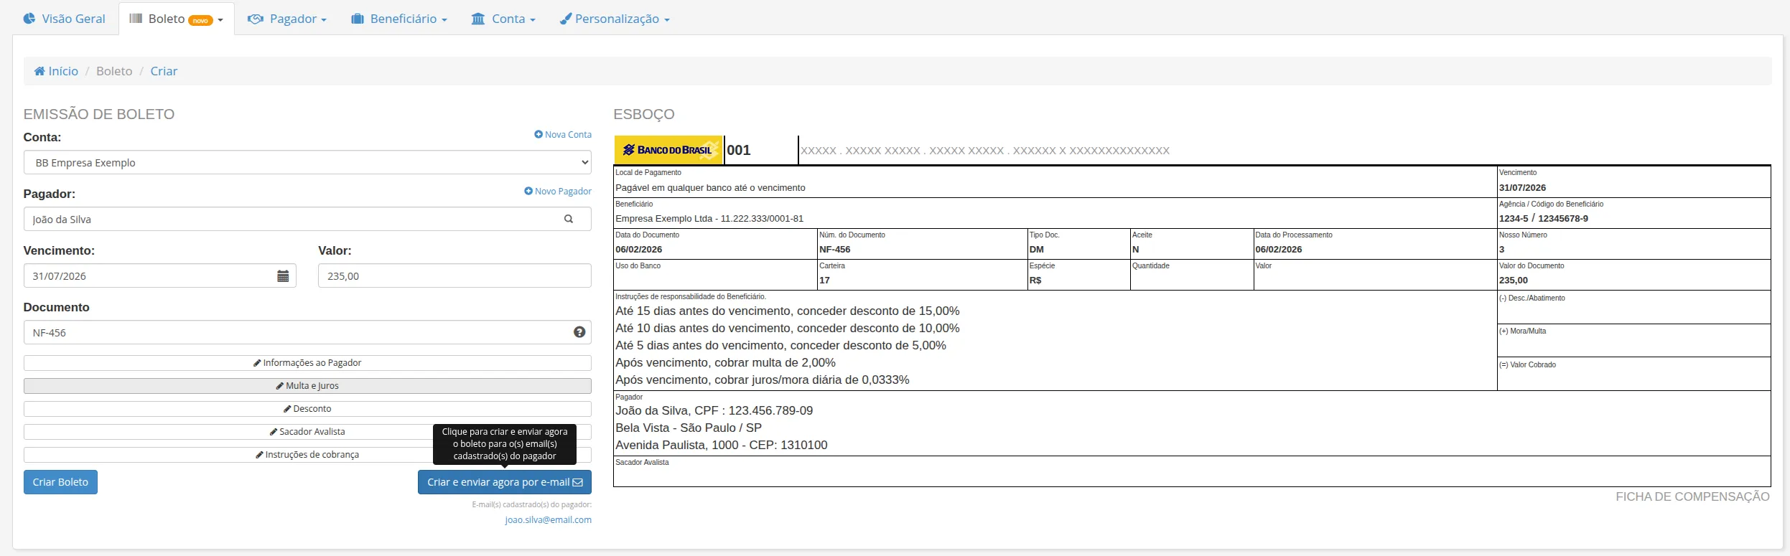The height and width of the screenshot is (556, 1790).
Task: Click the 'novo' badge on the Boleto tab
Action: pyautogui.click(x=200, y=20)
